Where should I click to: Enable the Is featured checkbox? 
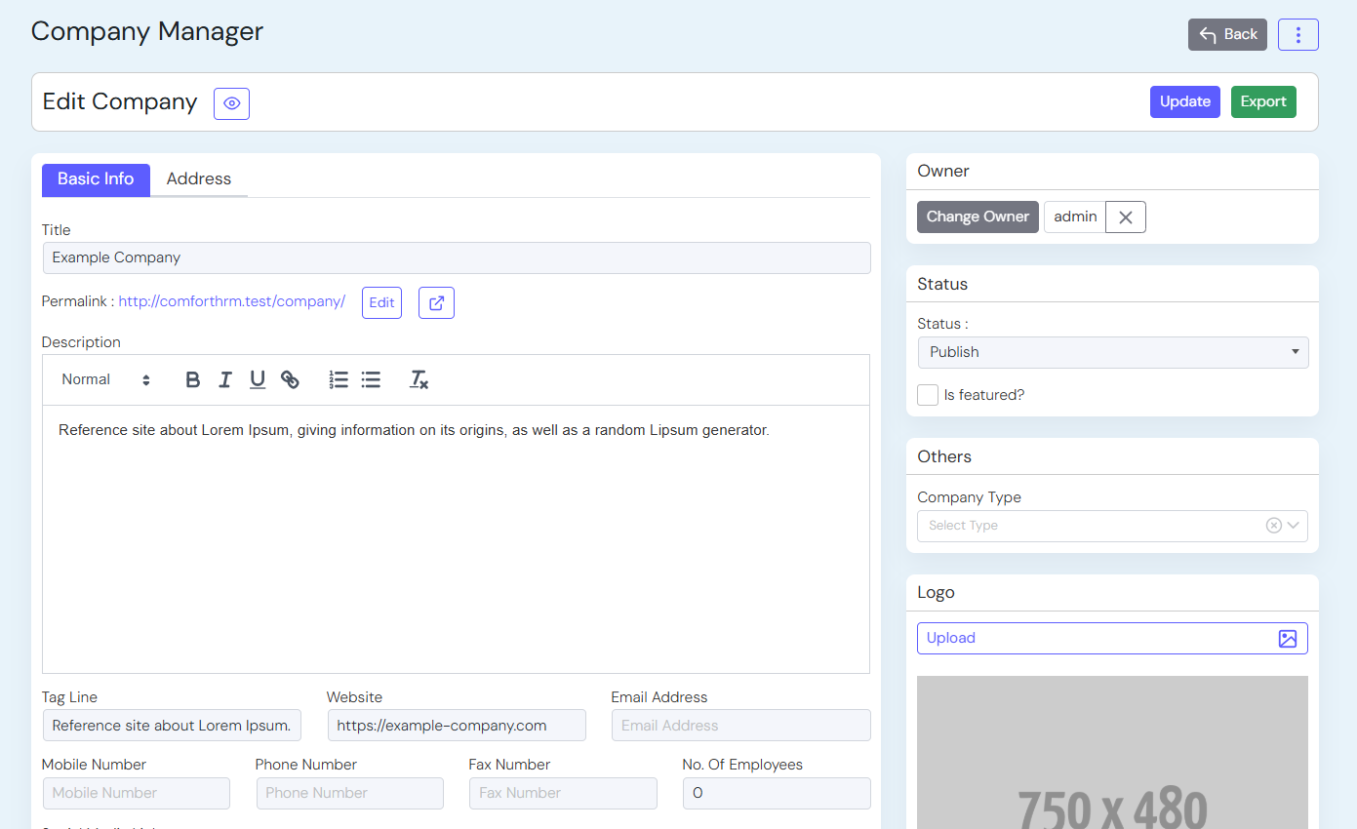point(928,395)
